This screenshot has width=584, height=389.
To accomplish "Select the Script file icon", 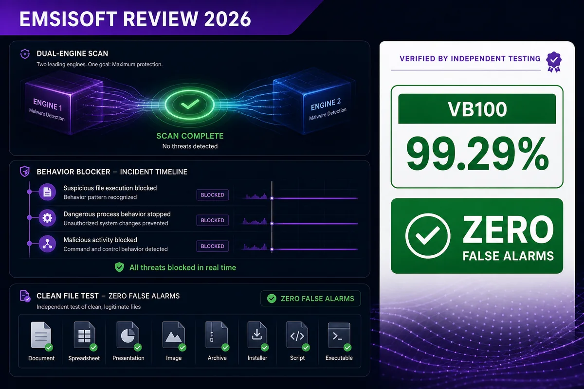I will (297, 336).
